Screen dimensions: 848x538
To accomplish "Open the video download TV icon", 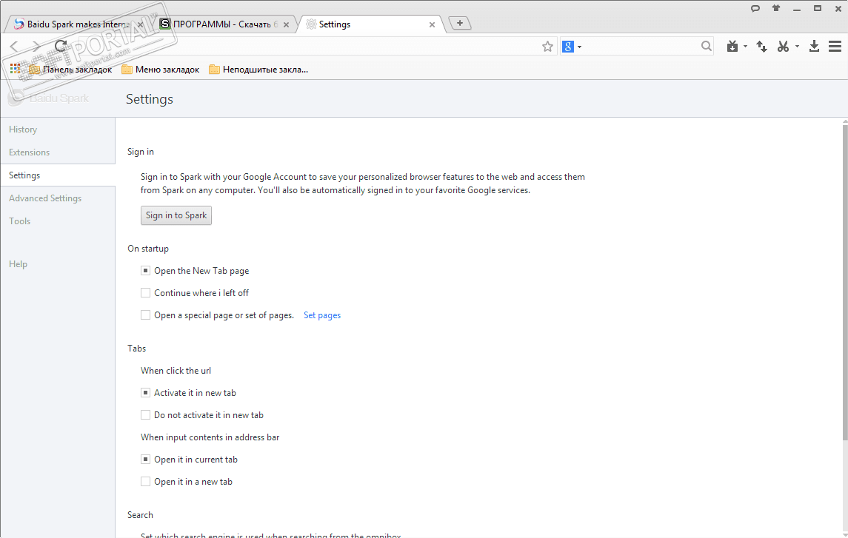I will click(732, 47).
